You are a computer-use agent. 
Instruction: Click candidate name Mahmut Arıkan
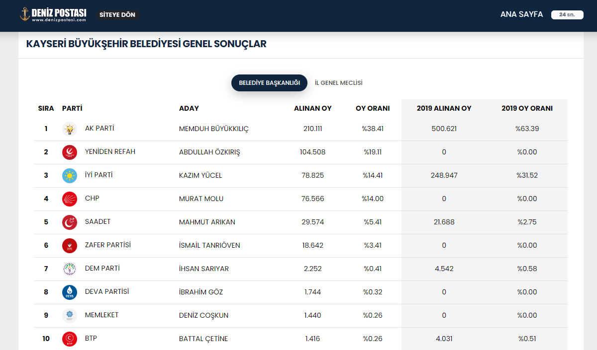pyautogui.click(x=207, y=222)
